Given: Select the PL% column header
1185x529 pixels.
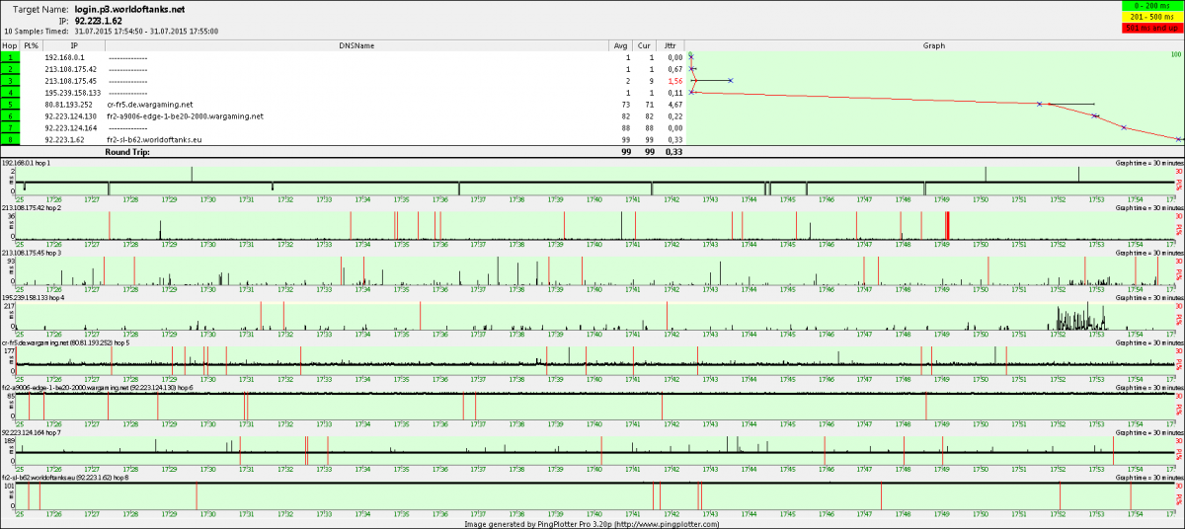Looking at the screenshot, I should point(32,45).
